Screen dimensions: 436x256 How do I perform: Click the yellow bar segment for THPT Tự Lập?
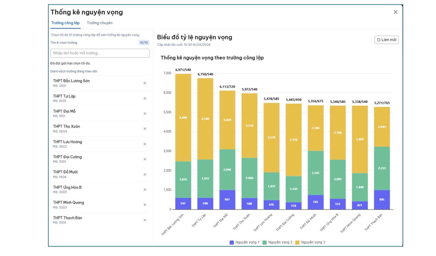pos(205,119)
